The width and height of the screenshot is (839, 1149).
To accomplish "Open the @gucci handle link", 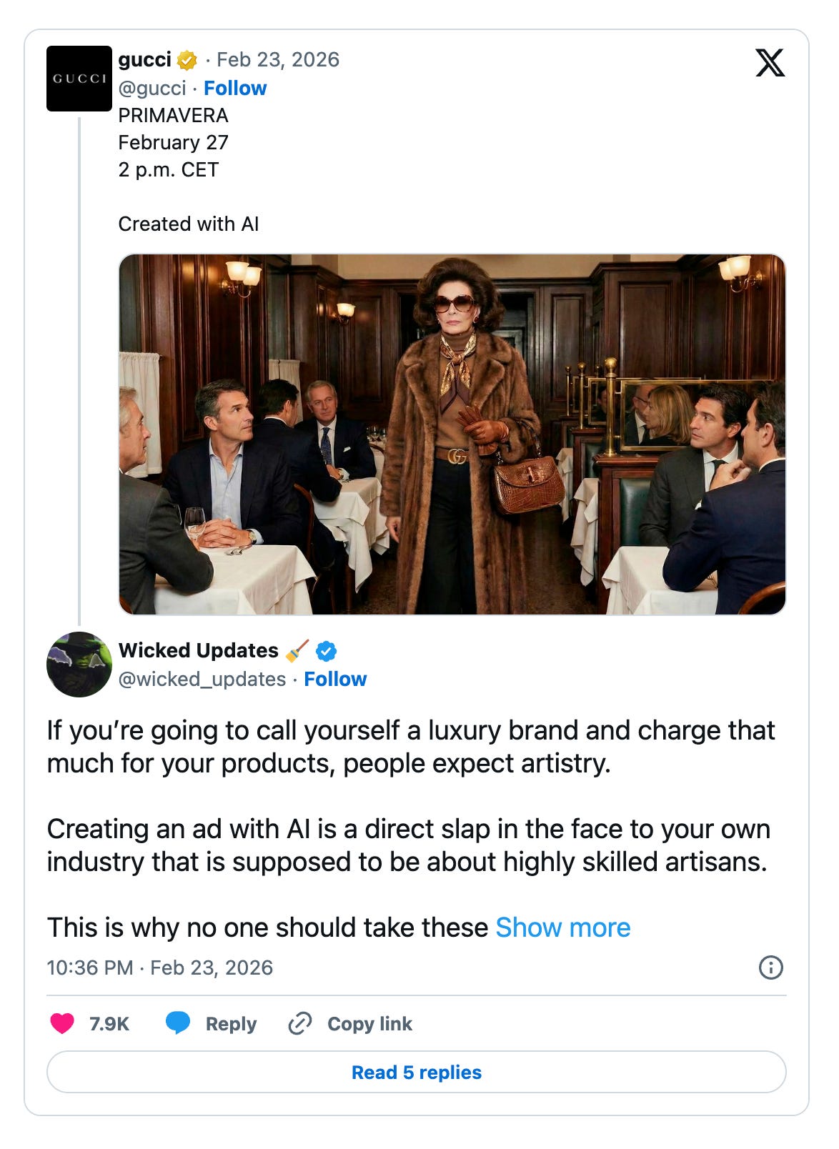I will (x=152, y=88).
